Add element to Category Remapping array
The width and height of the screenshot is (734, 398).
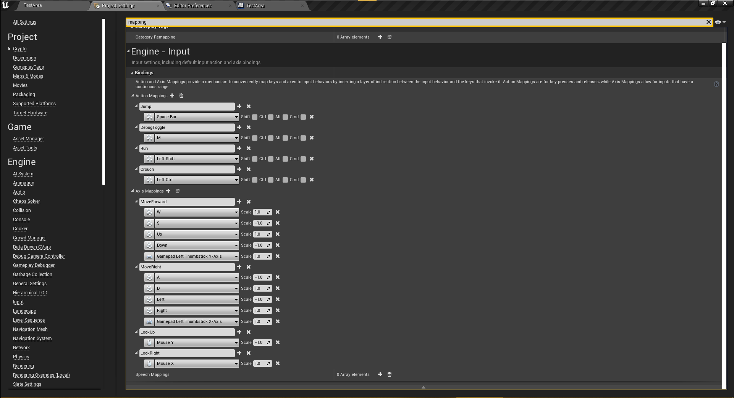click(380, 37)
